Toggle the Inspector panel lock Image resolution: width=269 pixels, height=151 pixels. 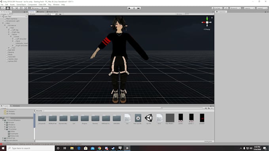pos(265,12)
